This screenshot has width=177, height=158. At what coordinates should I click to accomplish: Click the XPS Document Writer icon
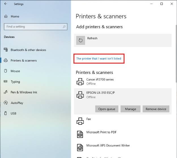(x=80, y=148)
